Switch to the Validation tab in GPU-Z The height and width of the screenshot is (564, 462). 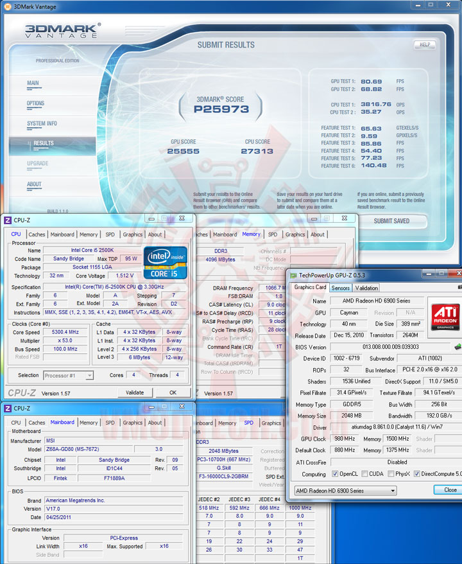[366, 288]
